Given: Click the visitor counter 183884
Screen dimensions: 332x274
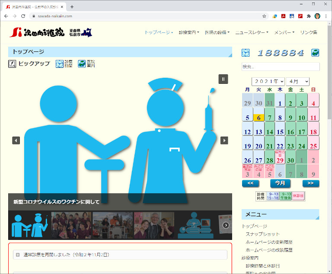Looking at the screenshot, I should (x=281, y=53).
